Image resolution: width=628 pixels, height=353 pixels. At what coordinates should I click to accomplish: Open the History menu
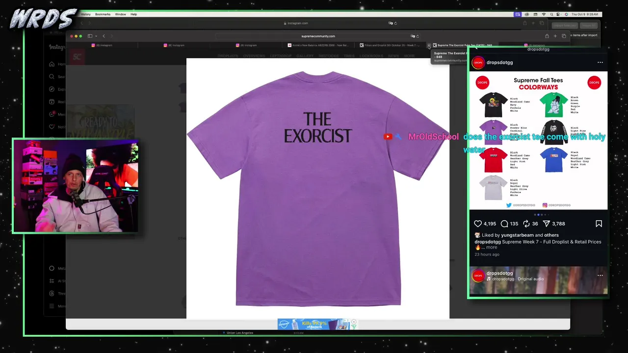click(x=86, y=14)
